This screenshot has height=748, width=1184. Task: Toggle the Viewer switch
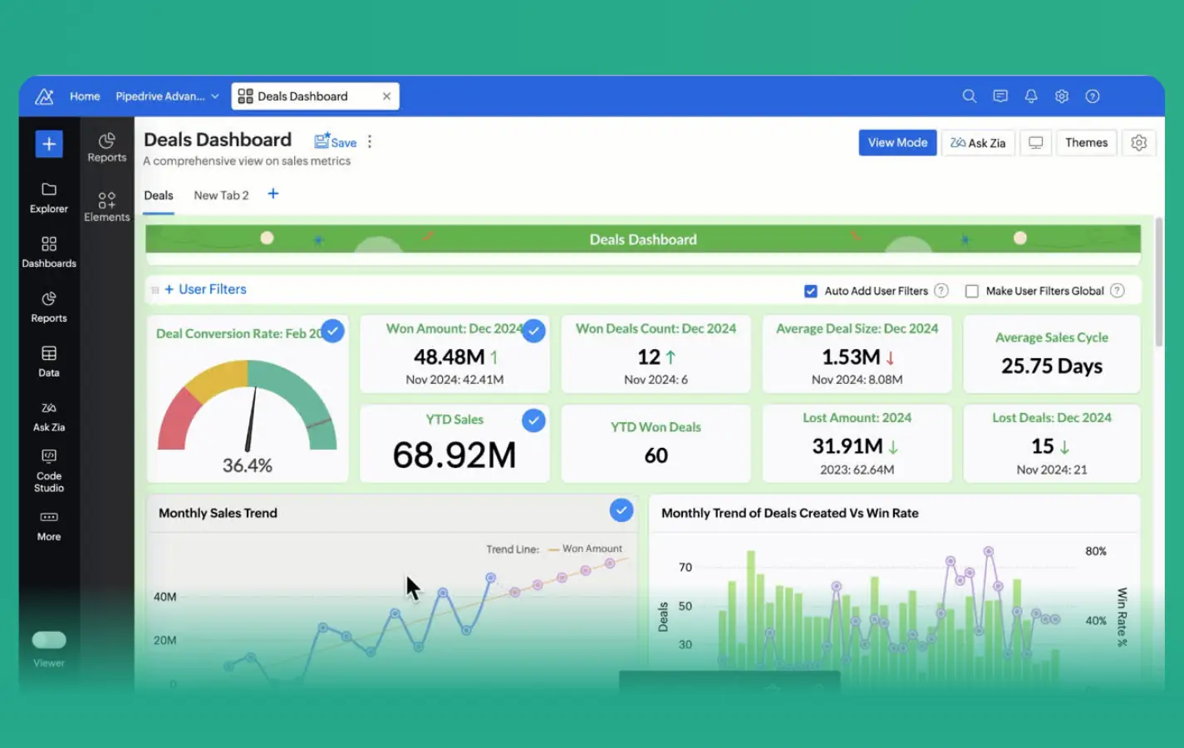click(x=49, y=639)
